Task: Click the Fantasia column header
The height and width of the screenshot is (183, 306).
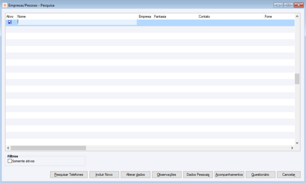Action: click(175, 17)
